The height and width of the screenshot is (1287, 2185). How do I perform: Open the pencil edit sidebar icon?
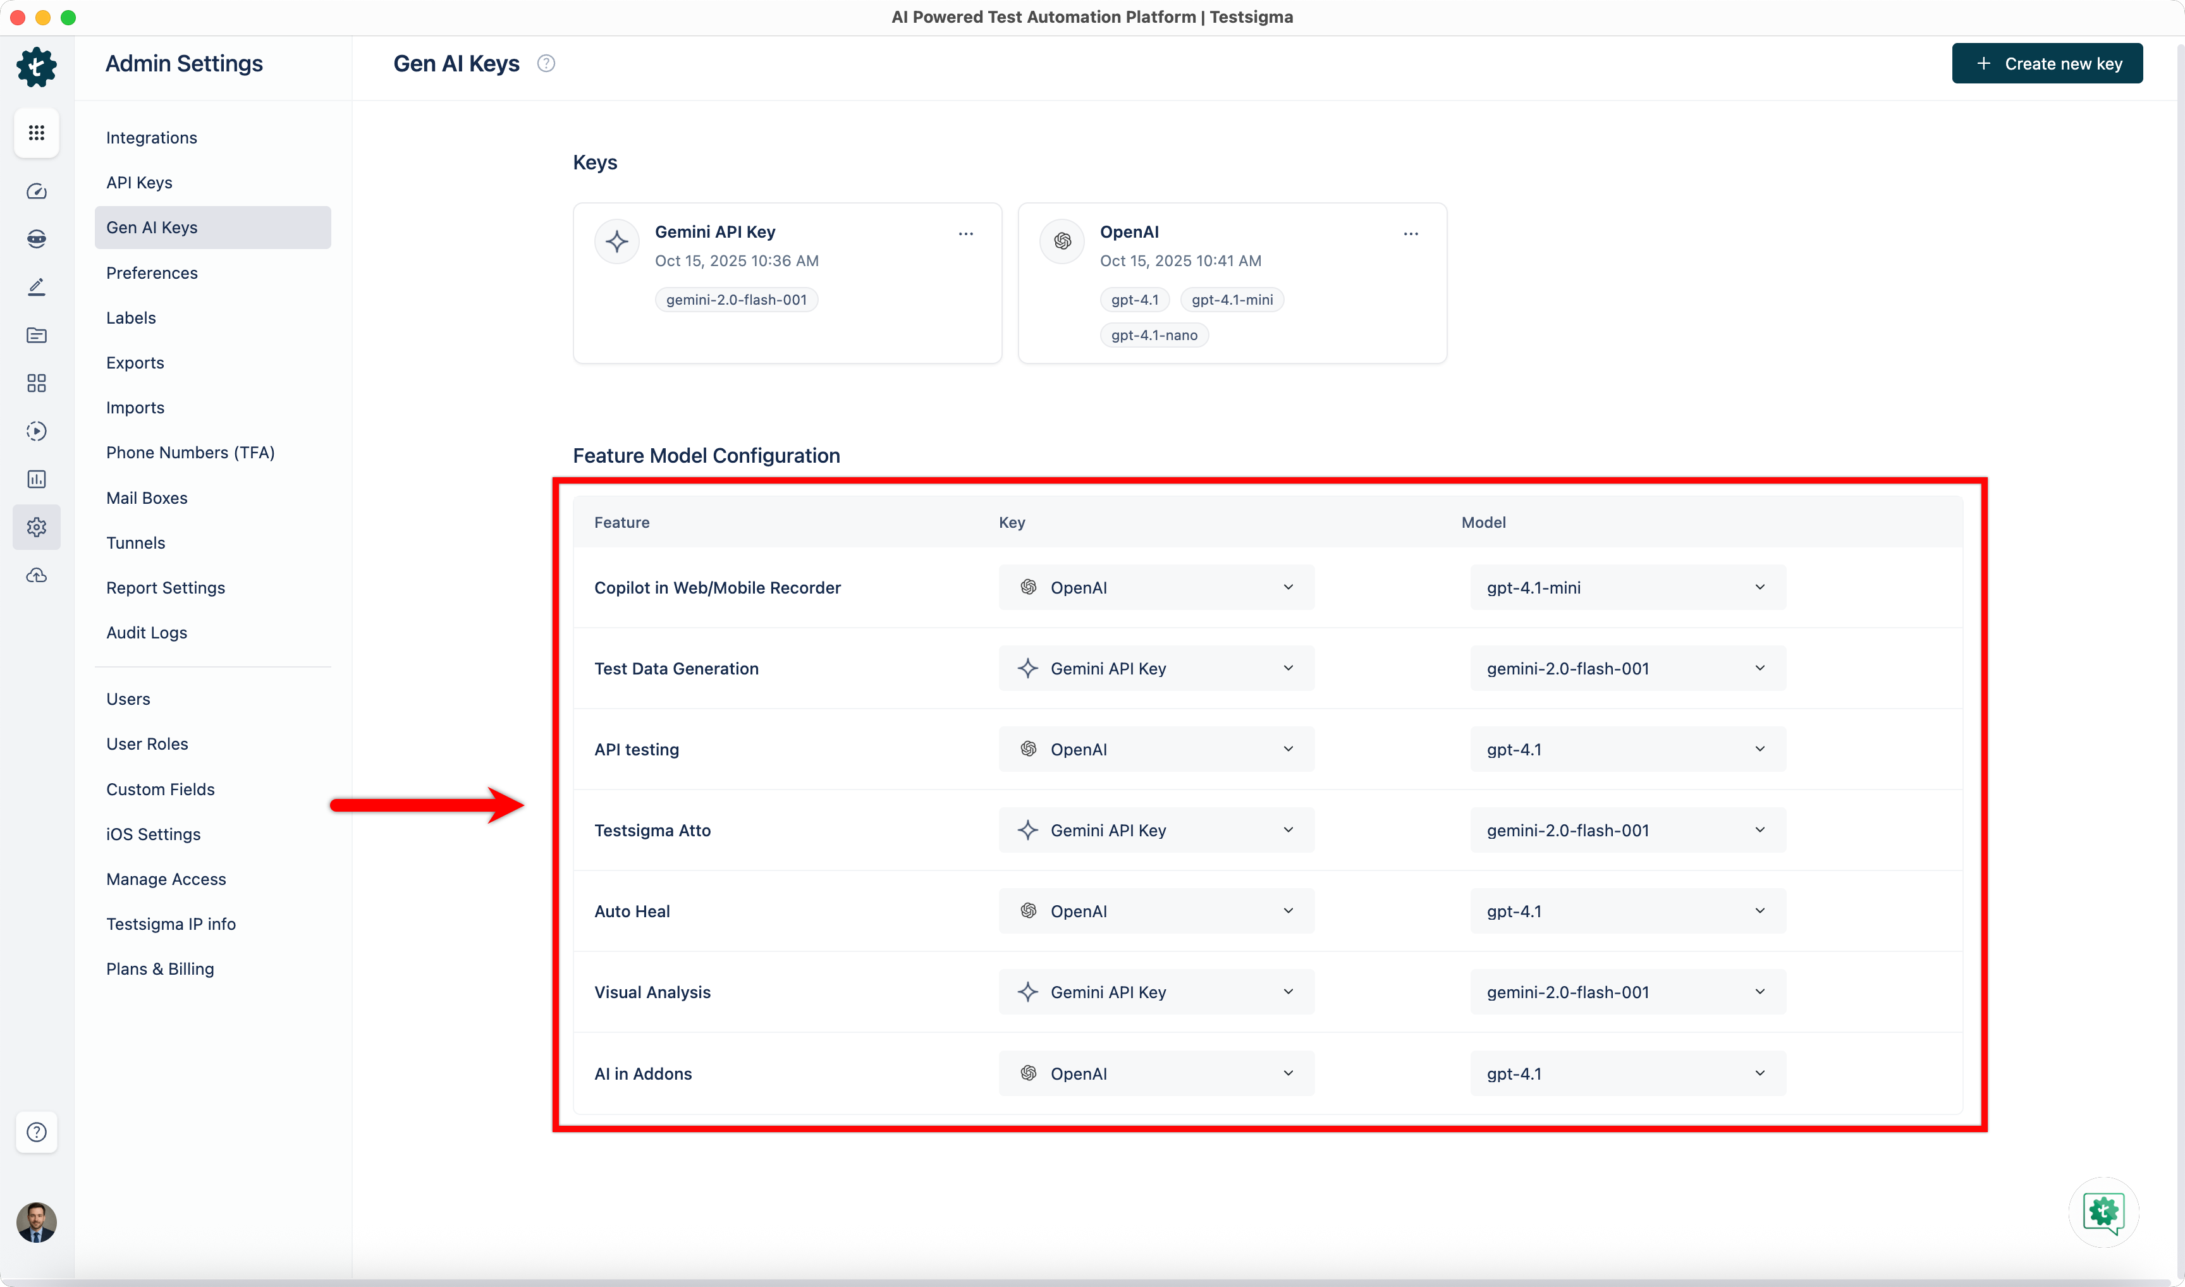coord(37,287)
